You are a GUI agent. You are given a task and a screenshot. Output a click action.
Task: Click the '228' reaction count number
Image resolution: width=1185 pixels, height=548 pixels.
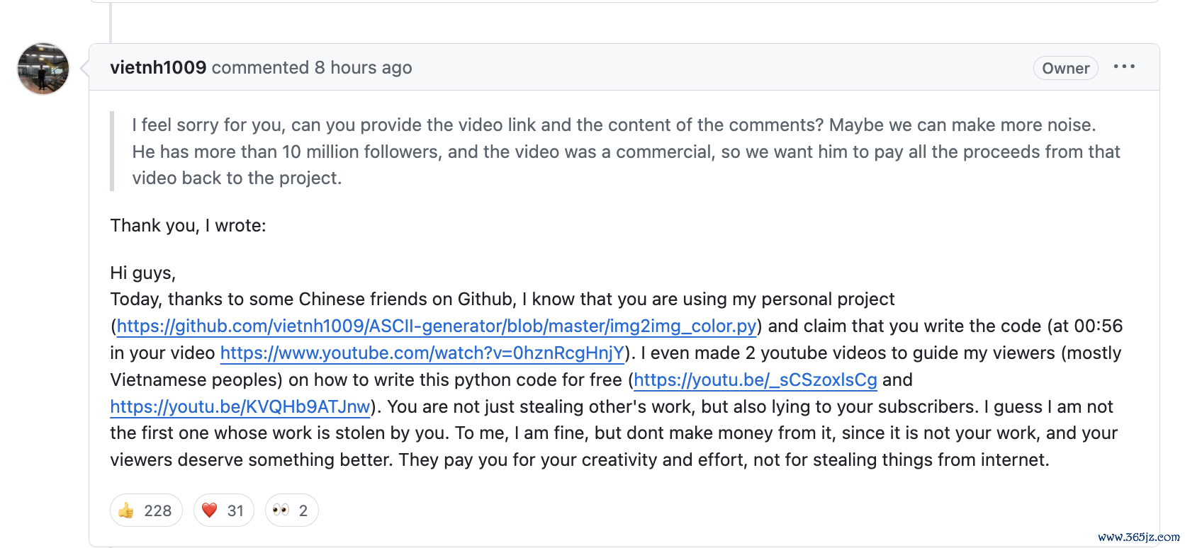click(x=157, y=510)
